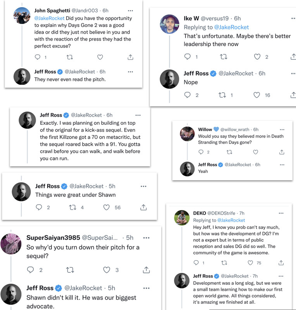
Task: Reply to SuperSaiyan3985's sequel question
Action: tap(31, 270)
